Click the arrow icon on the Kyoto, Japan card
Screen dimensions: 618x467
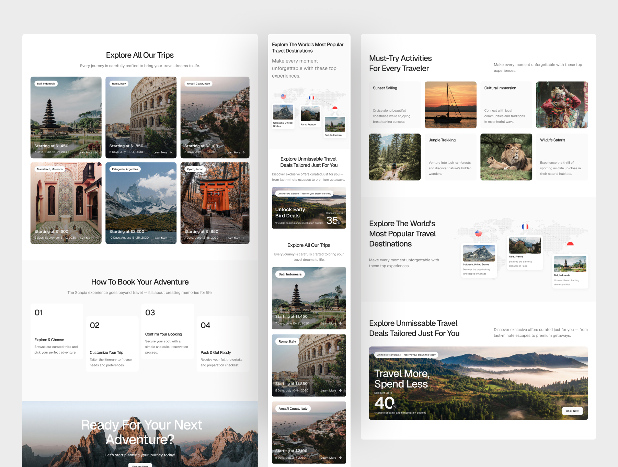243,238
